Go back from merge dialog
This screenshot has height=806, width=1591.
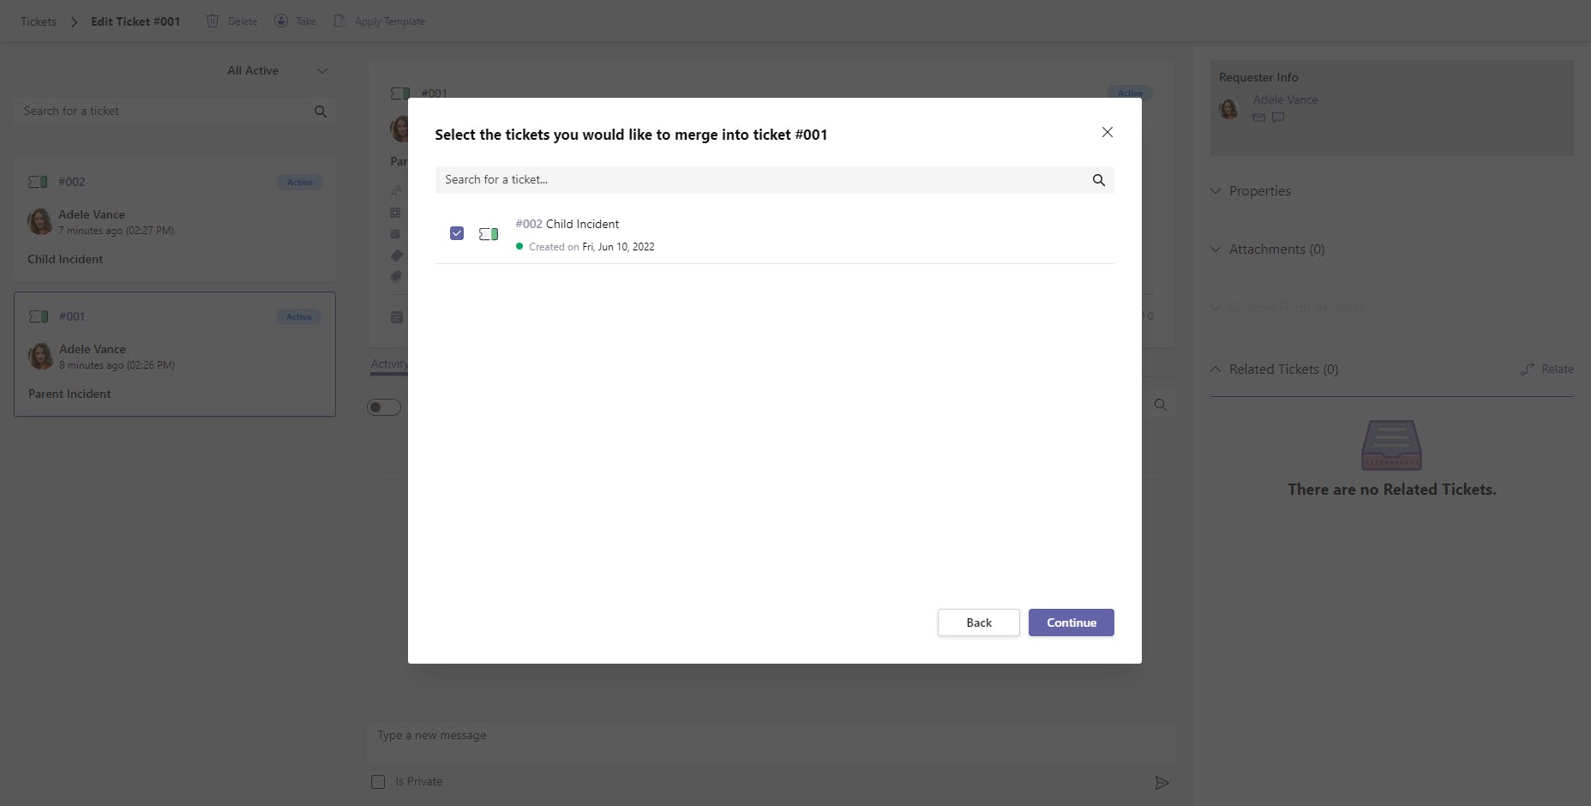(979, 623)
